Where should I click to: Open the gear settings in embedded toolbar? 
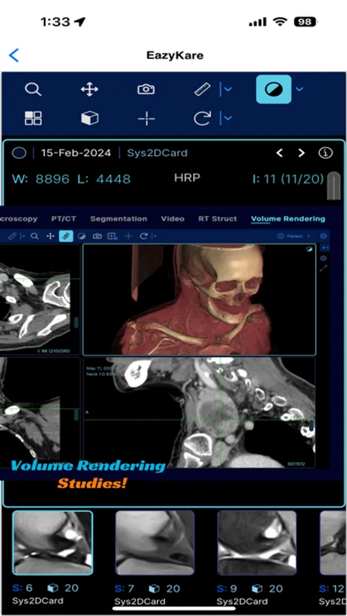tap(324, 236)
